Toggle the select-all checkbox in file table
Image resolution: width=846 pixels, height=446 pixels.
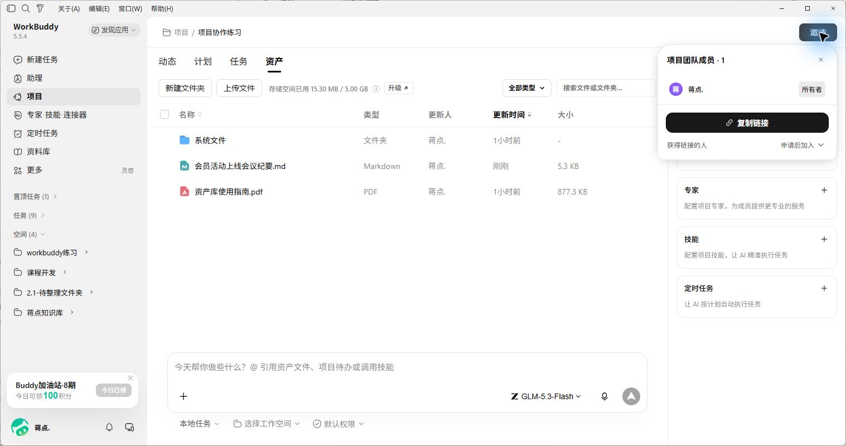click(165, 114)
